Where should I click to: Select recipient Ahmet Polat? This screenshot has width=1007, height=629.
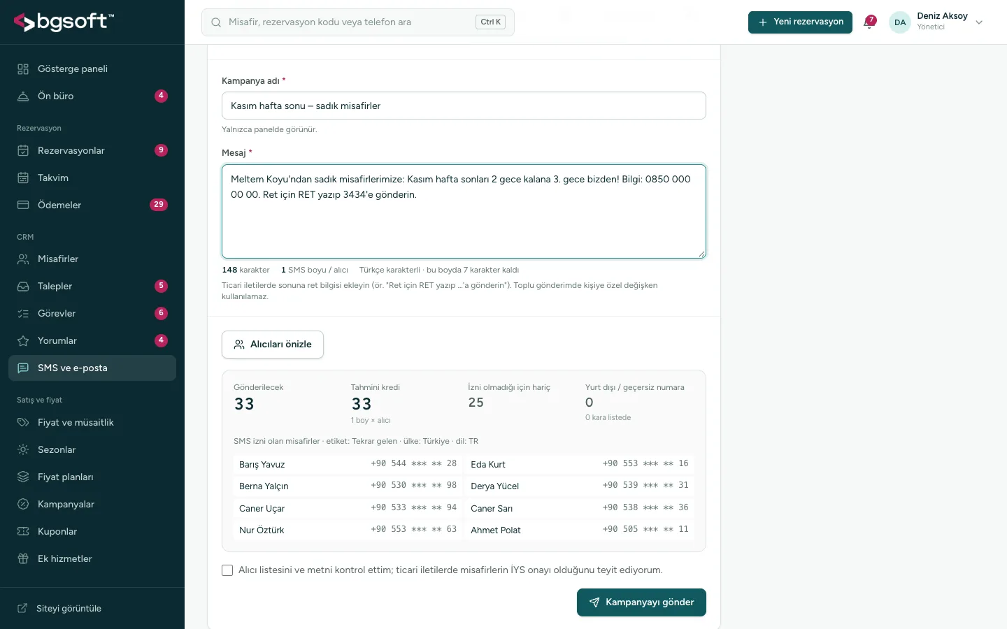coord(580,530)
